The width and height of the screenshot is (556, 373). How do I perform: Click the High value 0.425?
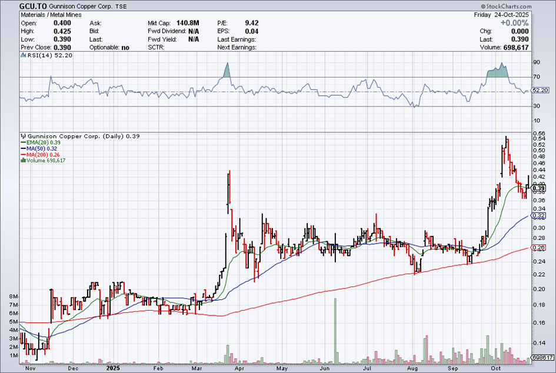click(x=62, y=31)
